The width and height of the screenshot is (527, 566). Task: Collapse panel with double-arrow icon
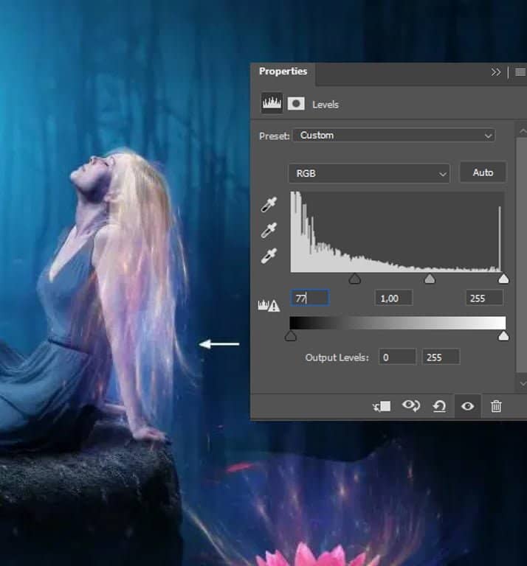click(496, 72)
